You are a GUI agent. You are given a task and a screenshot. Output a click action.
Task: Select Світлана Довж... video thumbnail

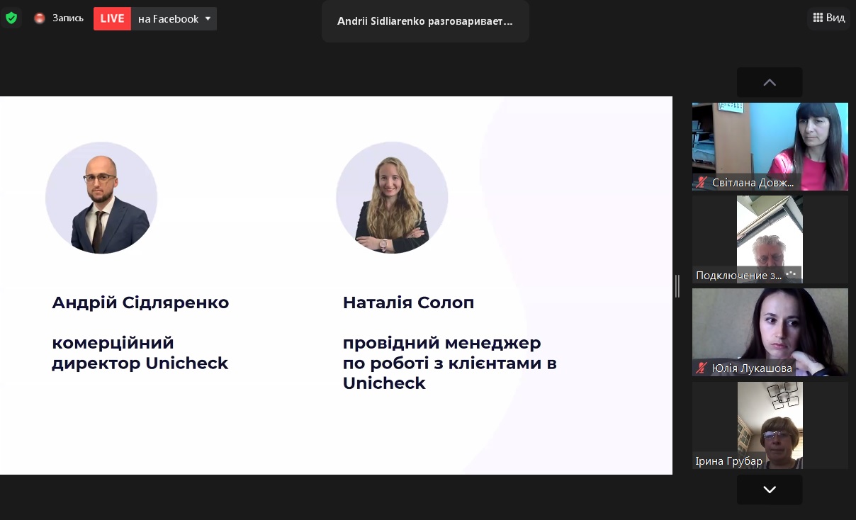pyautogui.click(x=770, y=146)
